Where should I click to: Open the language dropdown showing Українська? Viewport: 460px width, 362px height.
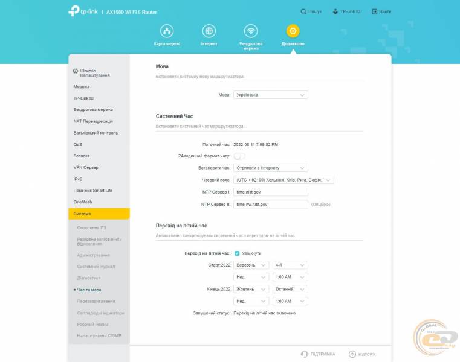pos(270,95)
